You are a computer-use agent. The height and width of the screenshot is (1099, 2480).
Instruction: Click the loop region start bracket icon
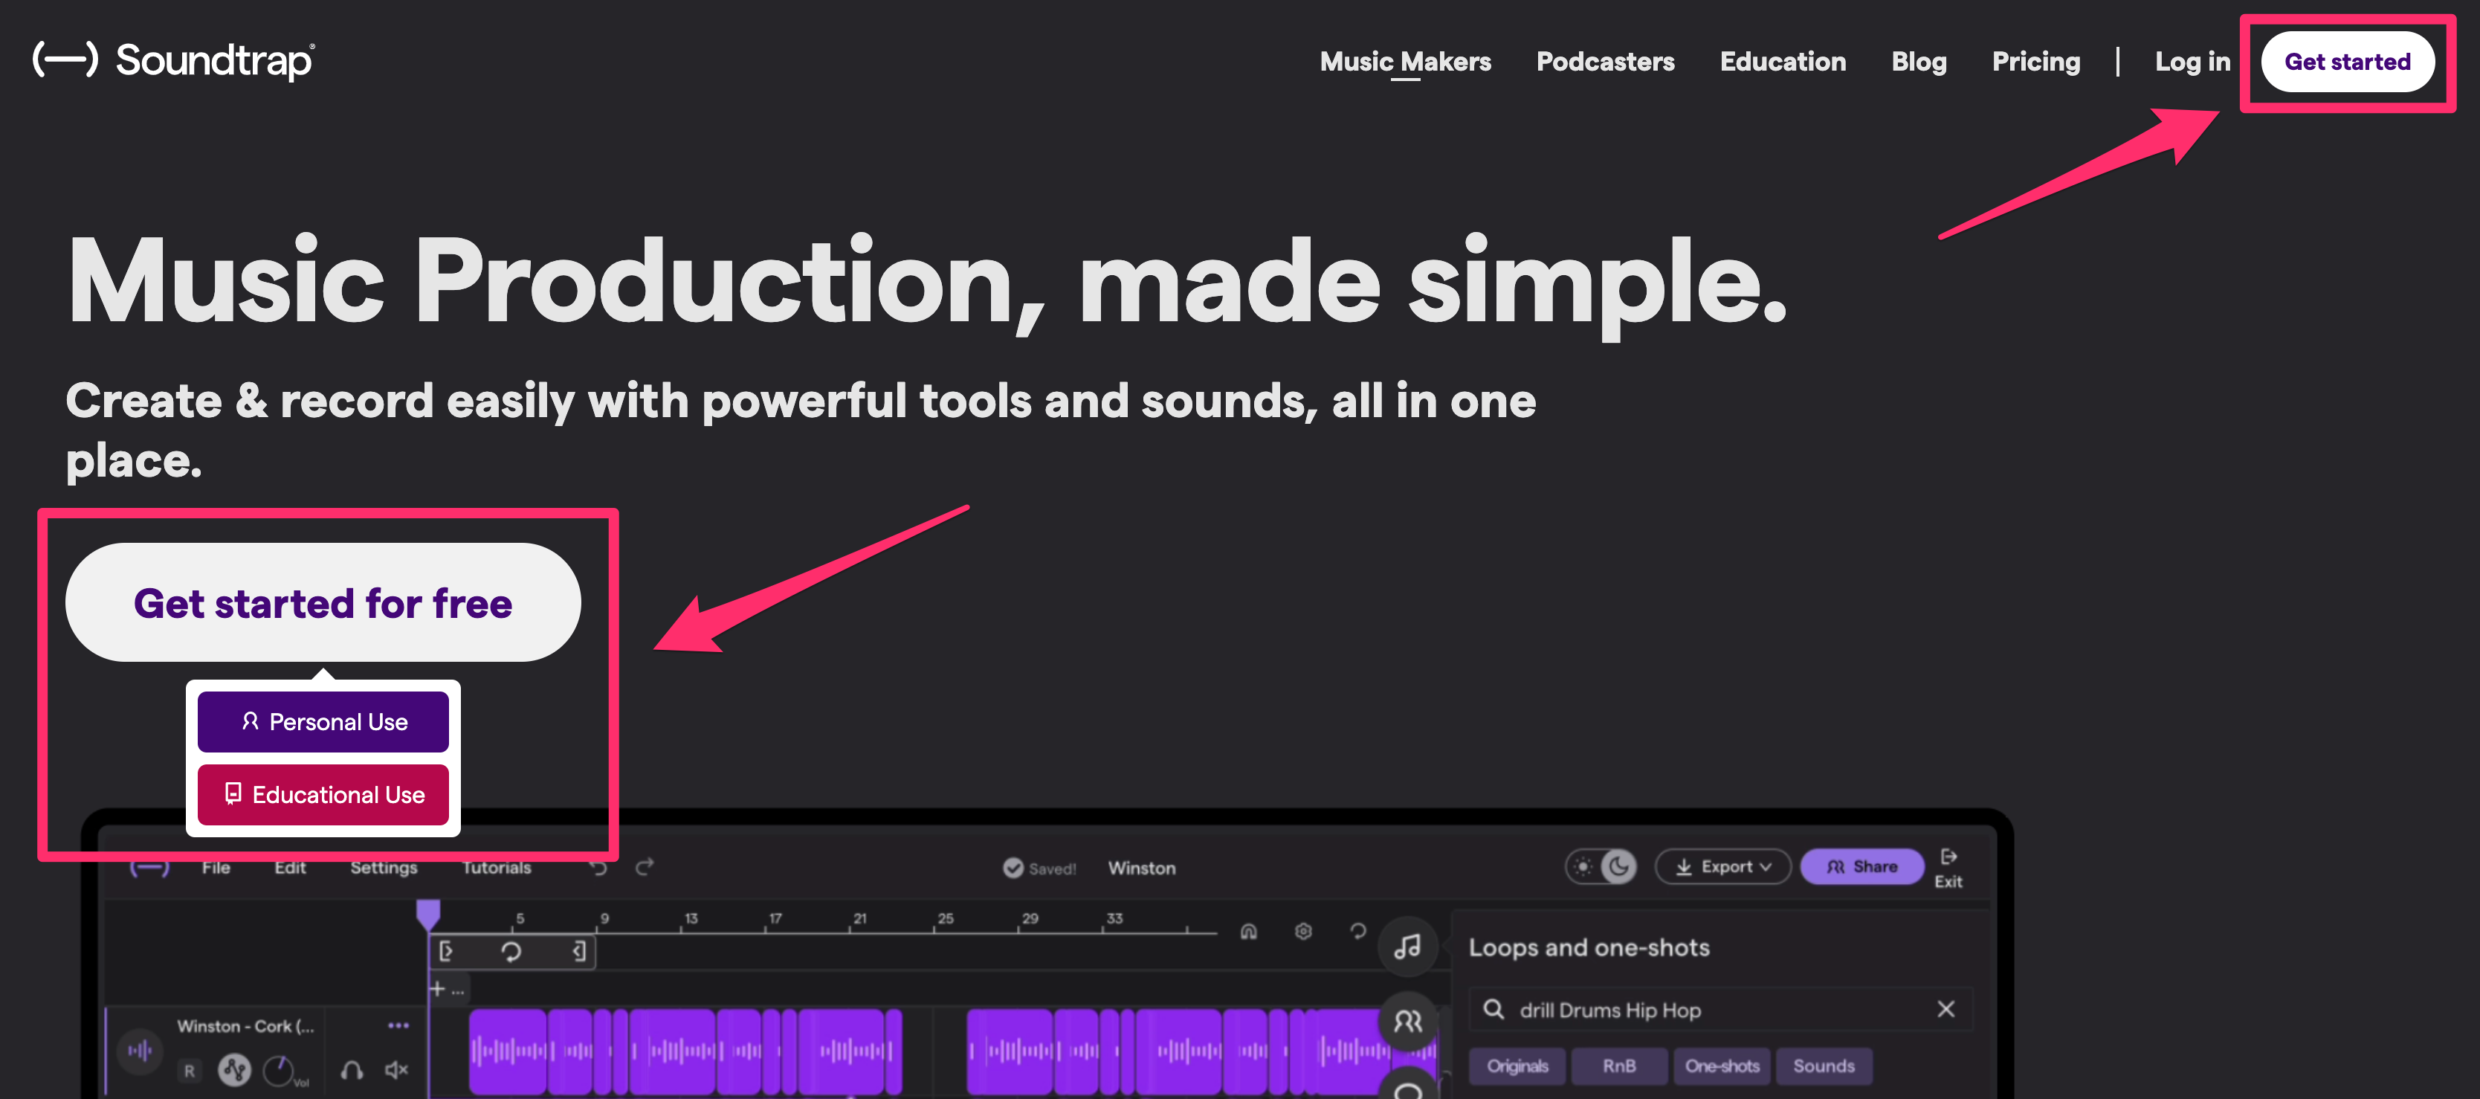point(446,952)
